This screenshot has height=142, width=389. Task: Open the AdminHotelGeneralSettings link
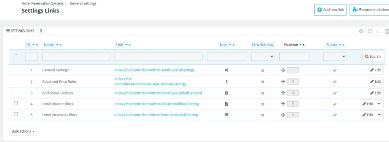tap(155, 70)
